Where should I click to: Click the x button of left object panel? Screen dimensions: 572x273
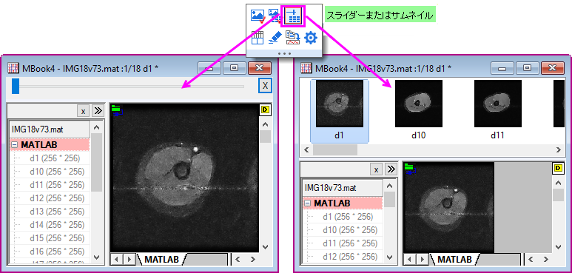pos(83,111)
